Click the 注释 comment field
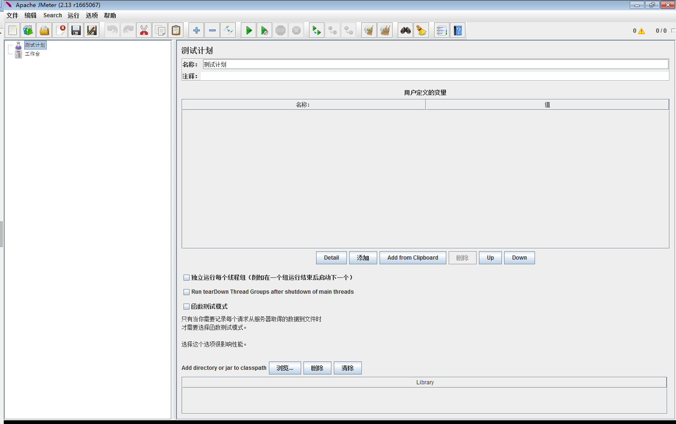Screen dimensions: 676x424 (x=435, y=76)
